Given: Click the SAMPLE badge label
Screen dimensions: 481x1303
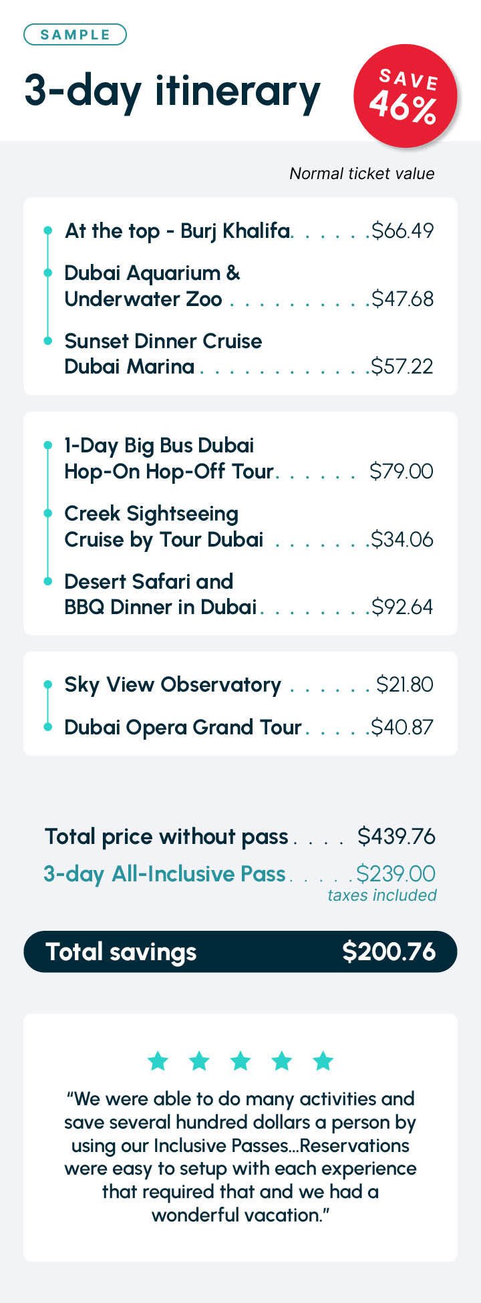Looking at the screenshot, I should tap(75, 35).
